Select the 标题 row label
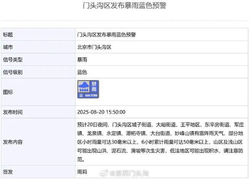The width and height of the screenshot is (249, 179). (8, 35)
